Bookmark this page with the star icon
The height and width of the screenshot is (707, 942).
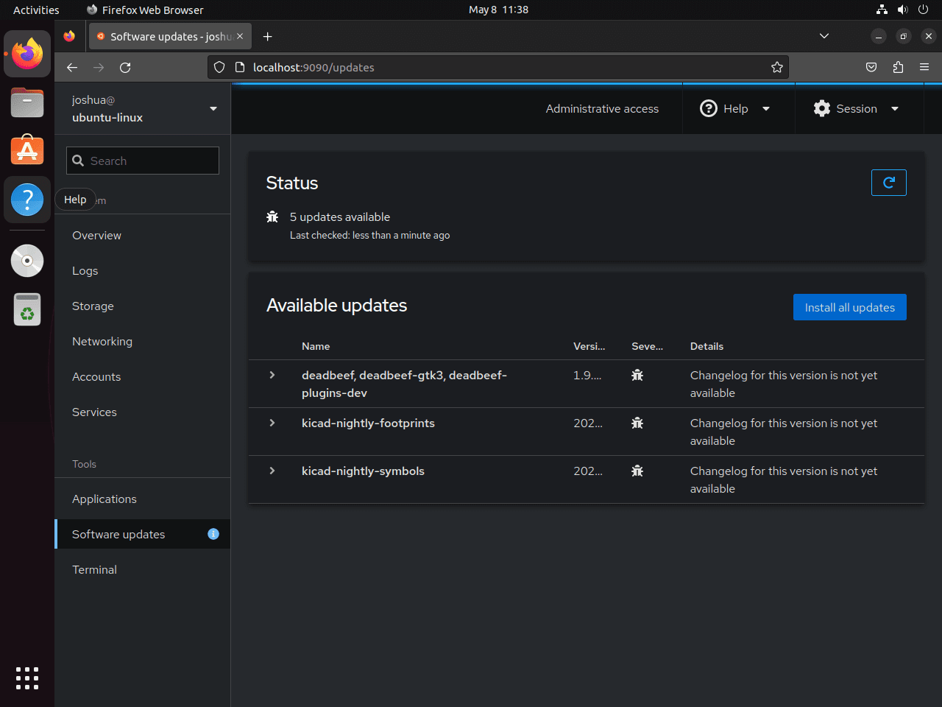click(x=777, y=67)
